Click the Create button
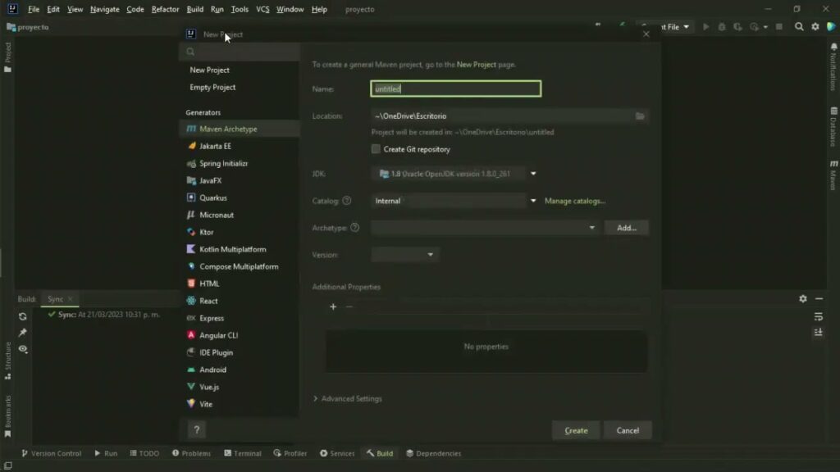Screen dimensions: 840x472 click(x=576, y=430)
